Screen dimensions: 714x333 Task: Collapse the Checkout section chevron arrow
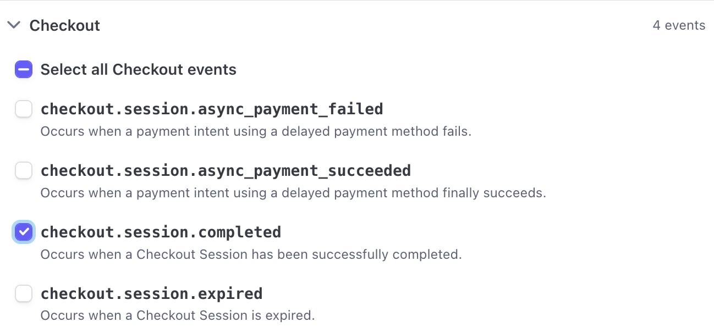[14, 25]
